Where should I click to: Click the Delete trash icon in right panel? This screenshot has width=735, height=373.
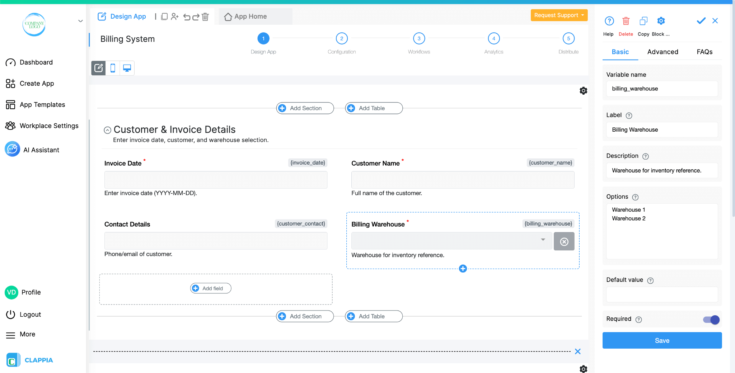pos(626,21)
